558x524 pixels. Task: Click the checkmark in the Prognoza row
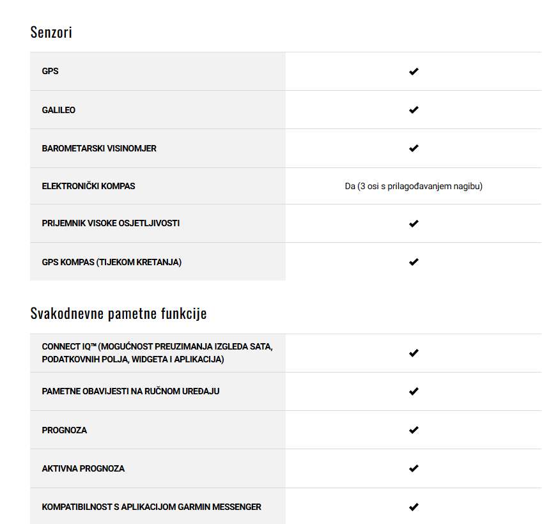(414, 430)
